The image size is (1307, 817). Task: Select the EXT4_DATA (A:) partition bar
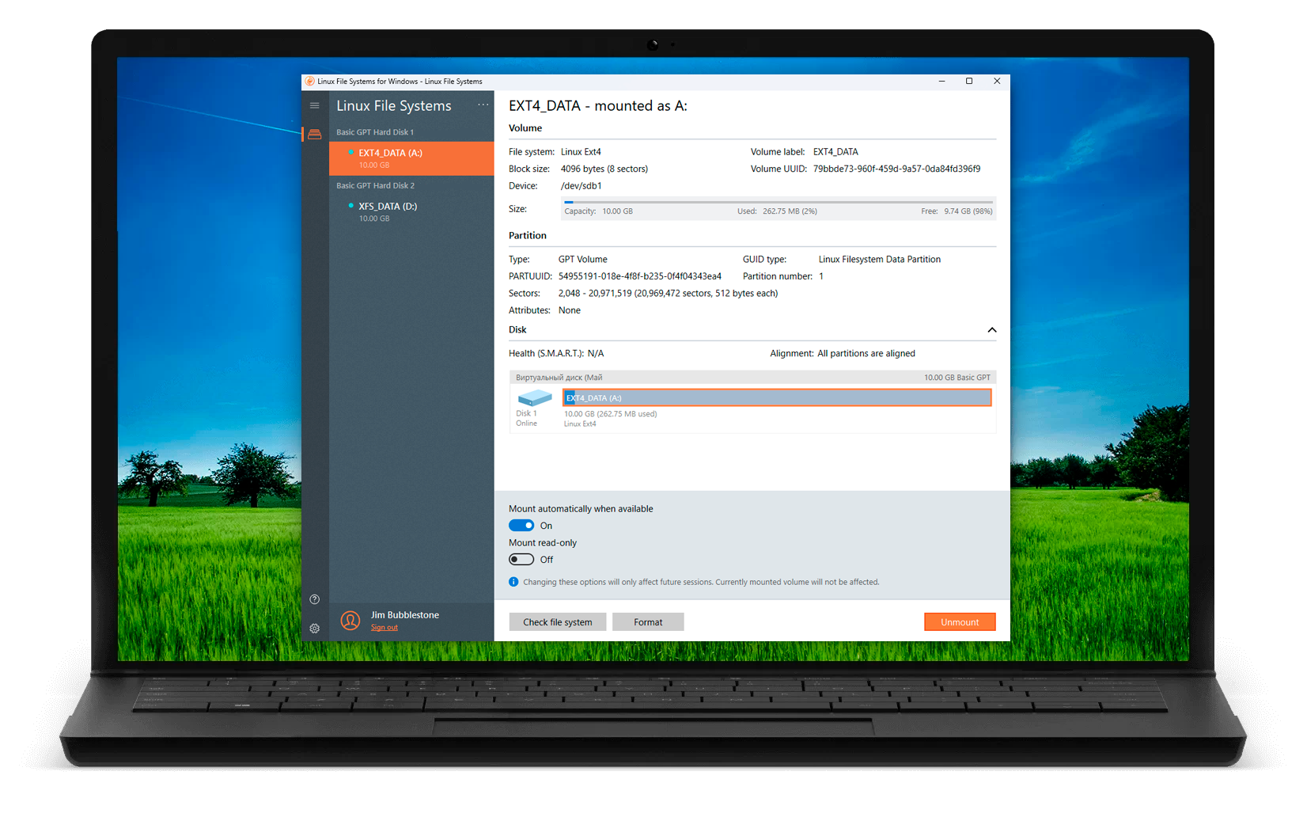(777, 397)
